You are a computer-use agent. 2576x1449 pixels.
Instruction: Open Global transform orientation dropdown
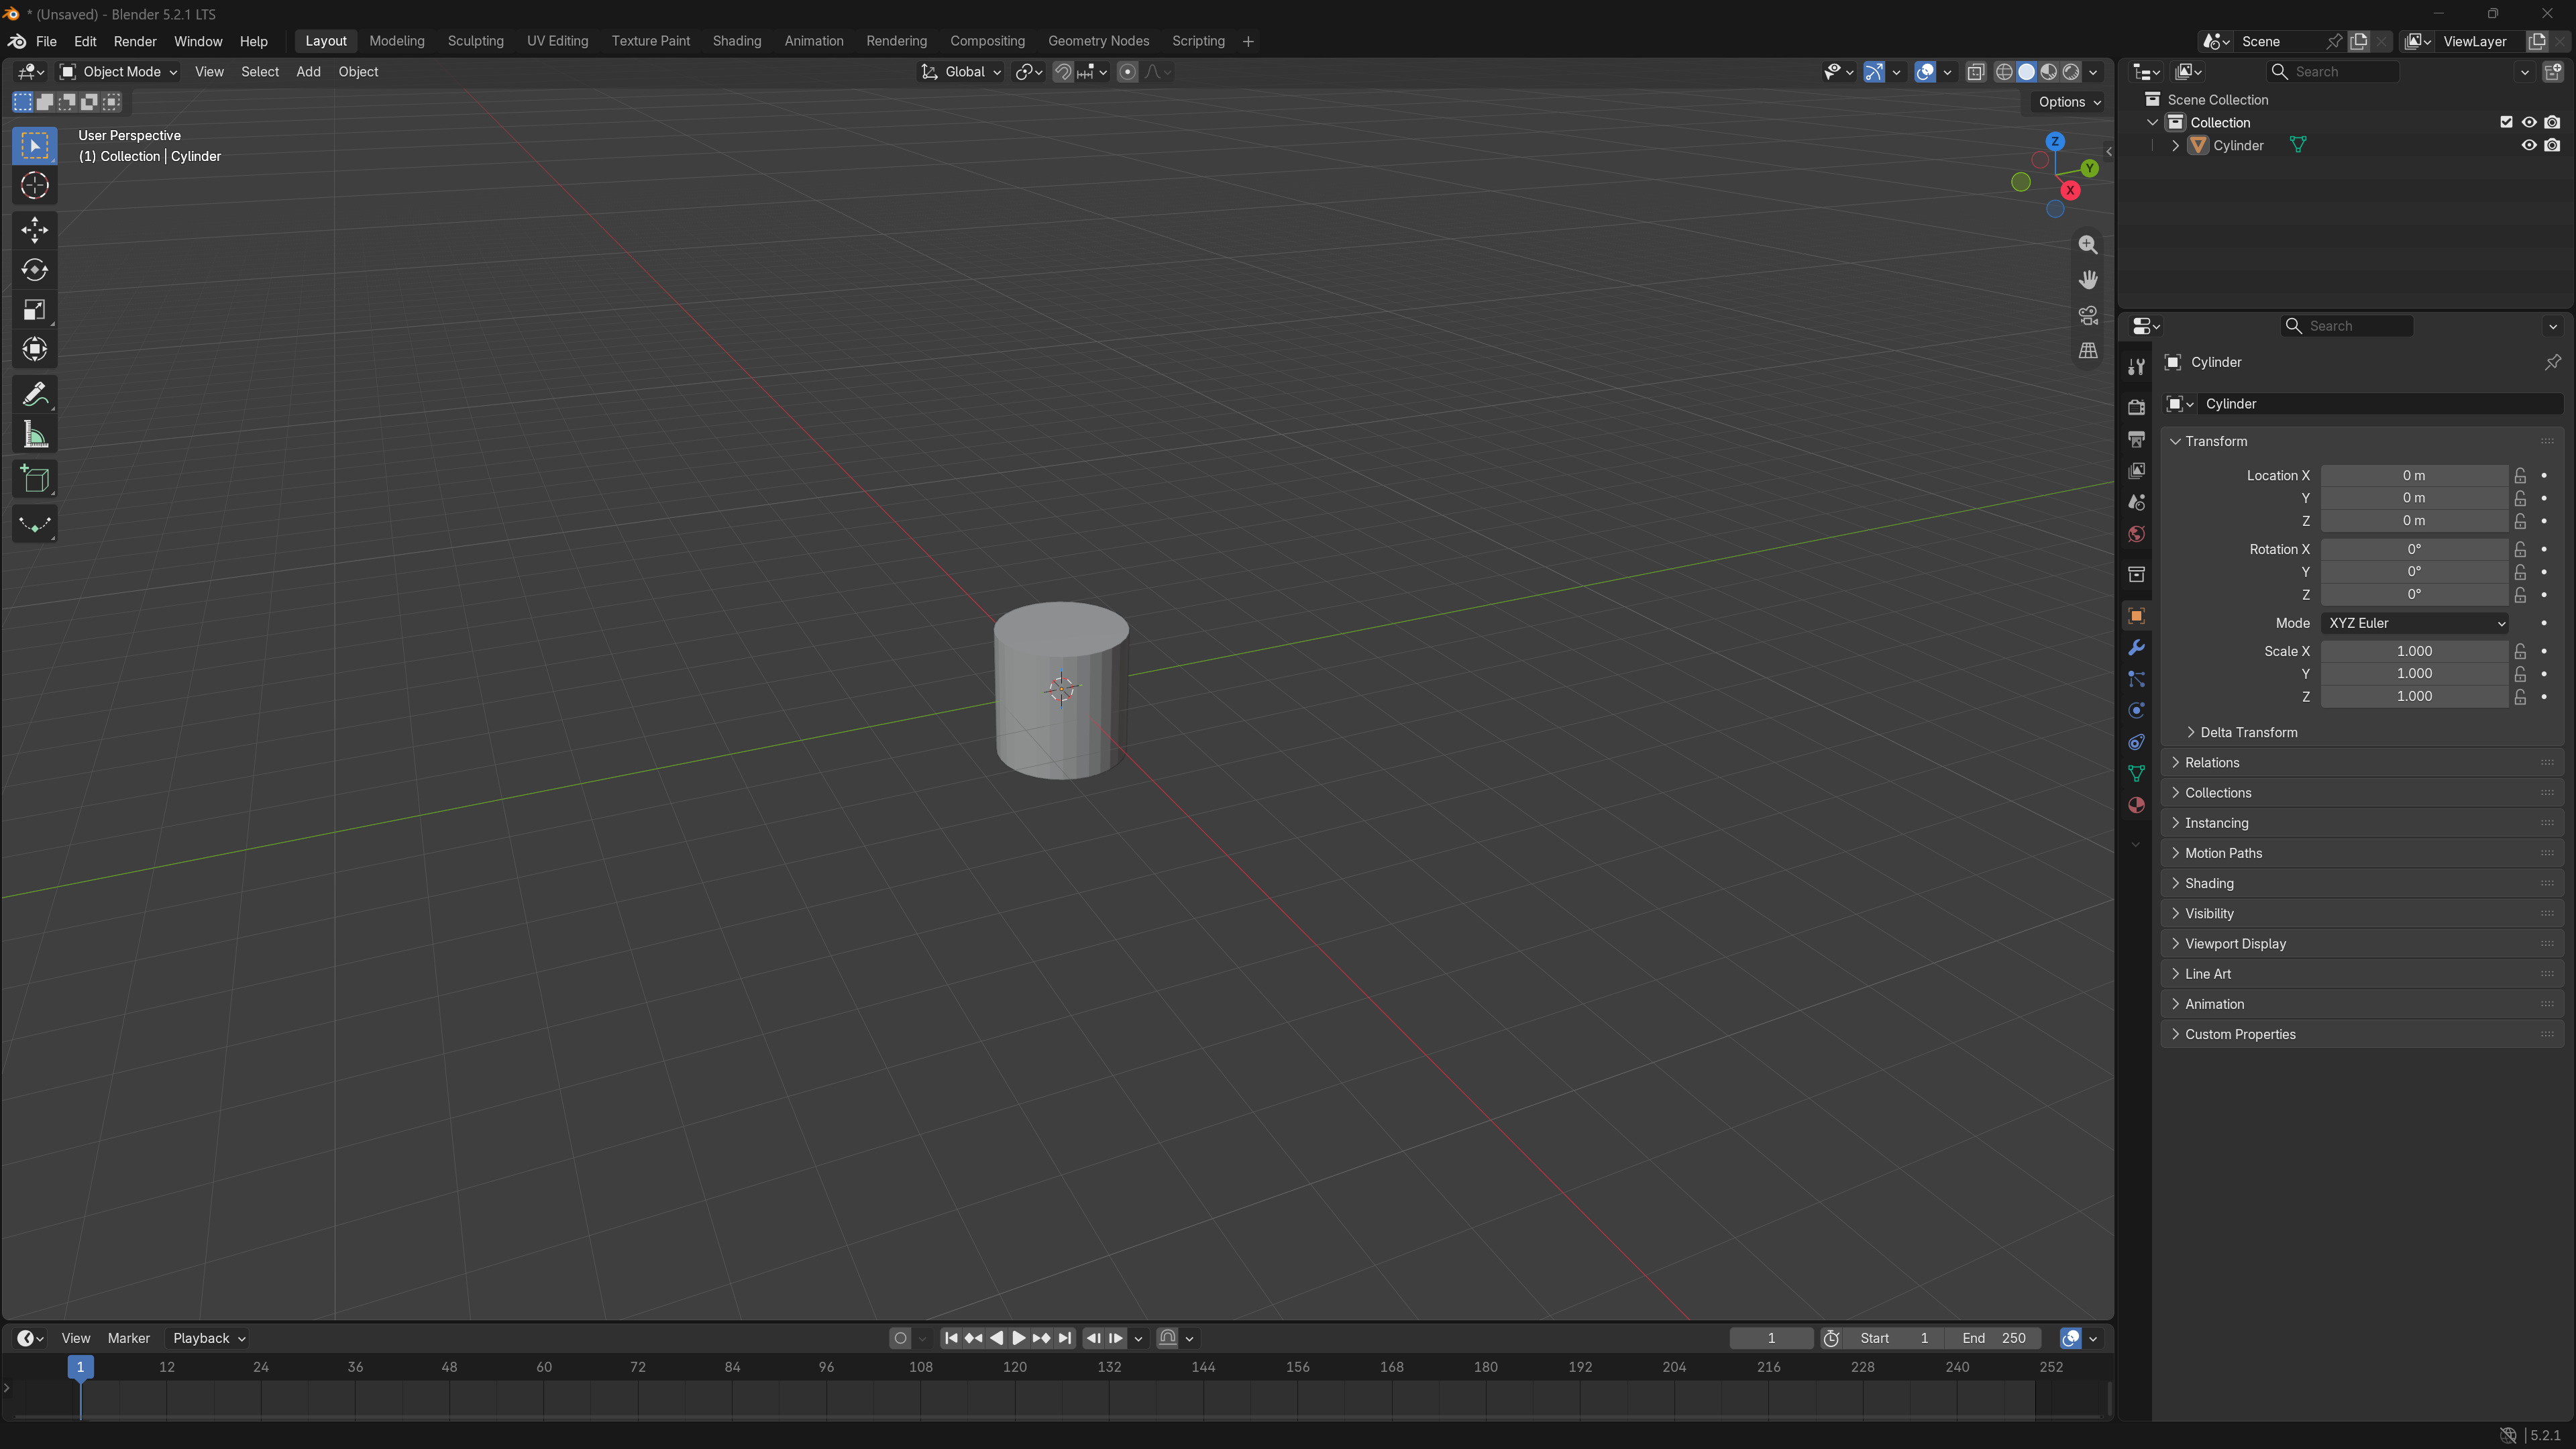coord(960,72)
